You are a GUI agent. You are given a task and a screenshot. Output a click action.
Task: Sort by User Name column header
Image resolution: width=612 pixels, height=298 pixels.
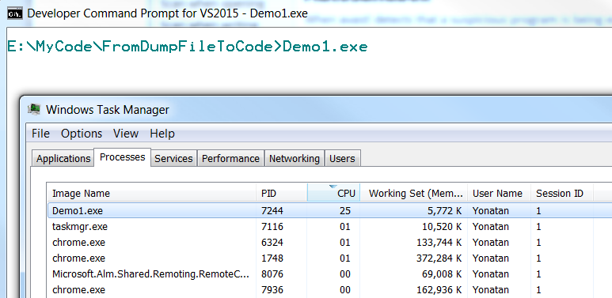499,193
